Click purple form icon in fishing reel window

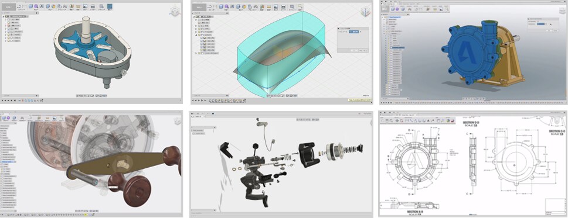click(8, 117)
